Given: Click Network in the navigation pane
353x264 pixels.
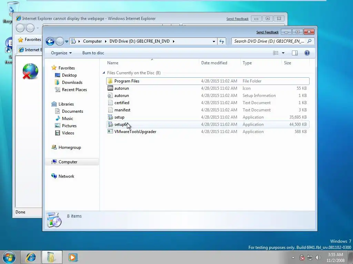Looking at the screenshot, I should click(66, 176).
